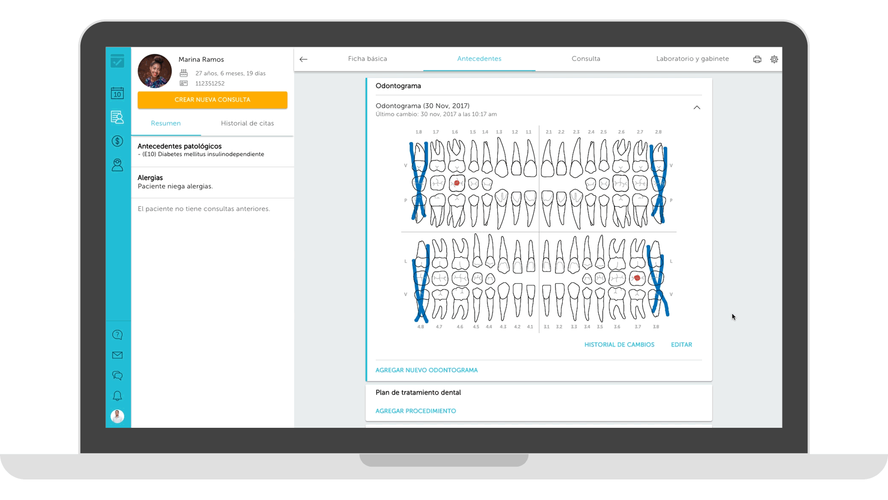Click the red caries mark on tooth 3.7
The image size is (888, 500).
coord(637,278)
